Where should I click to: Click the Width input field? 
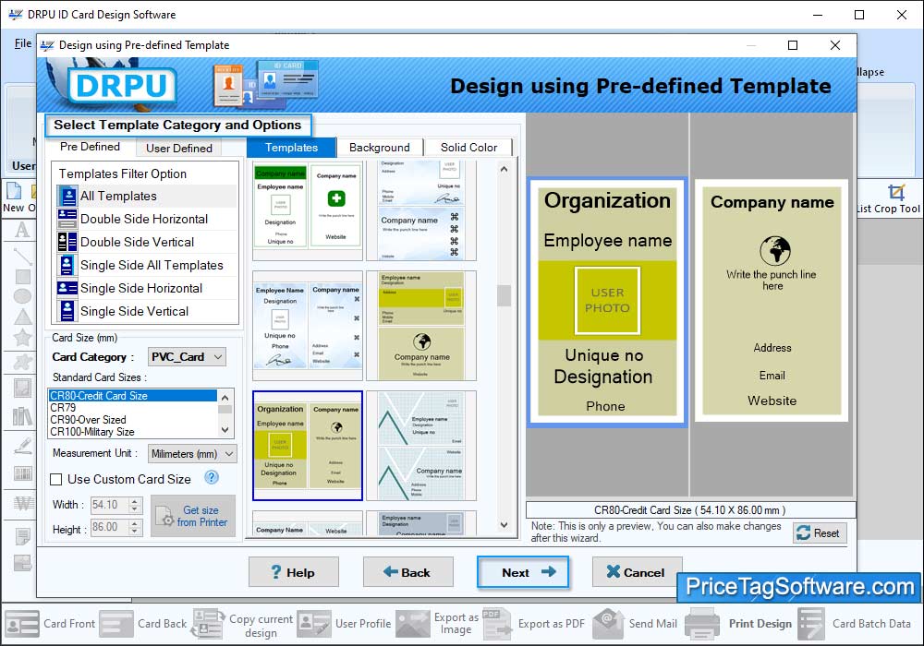109,505
